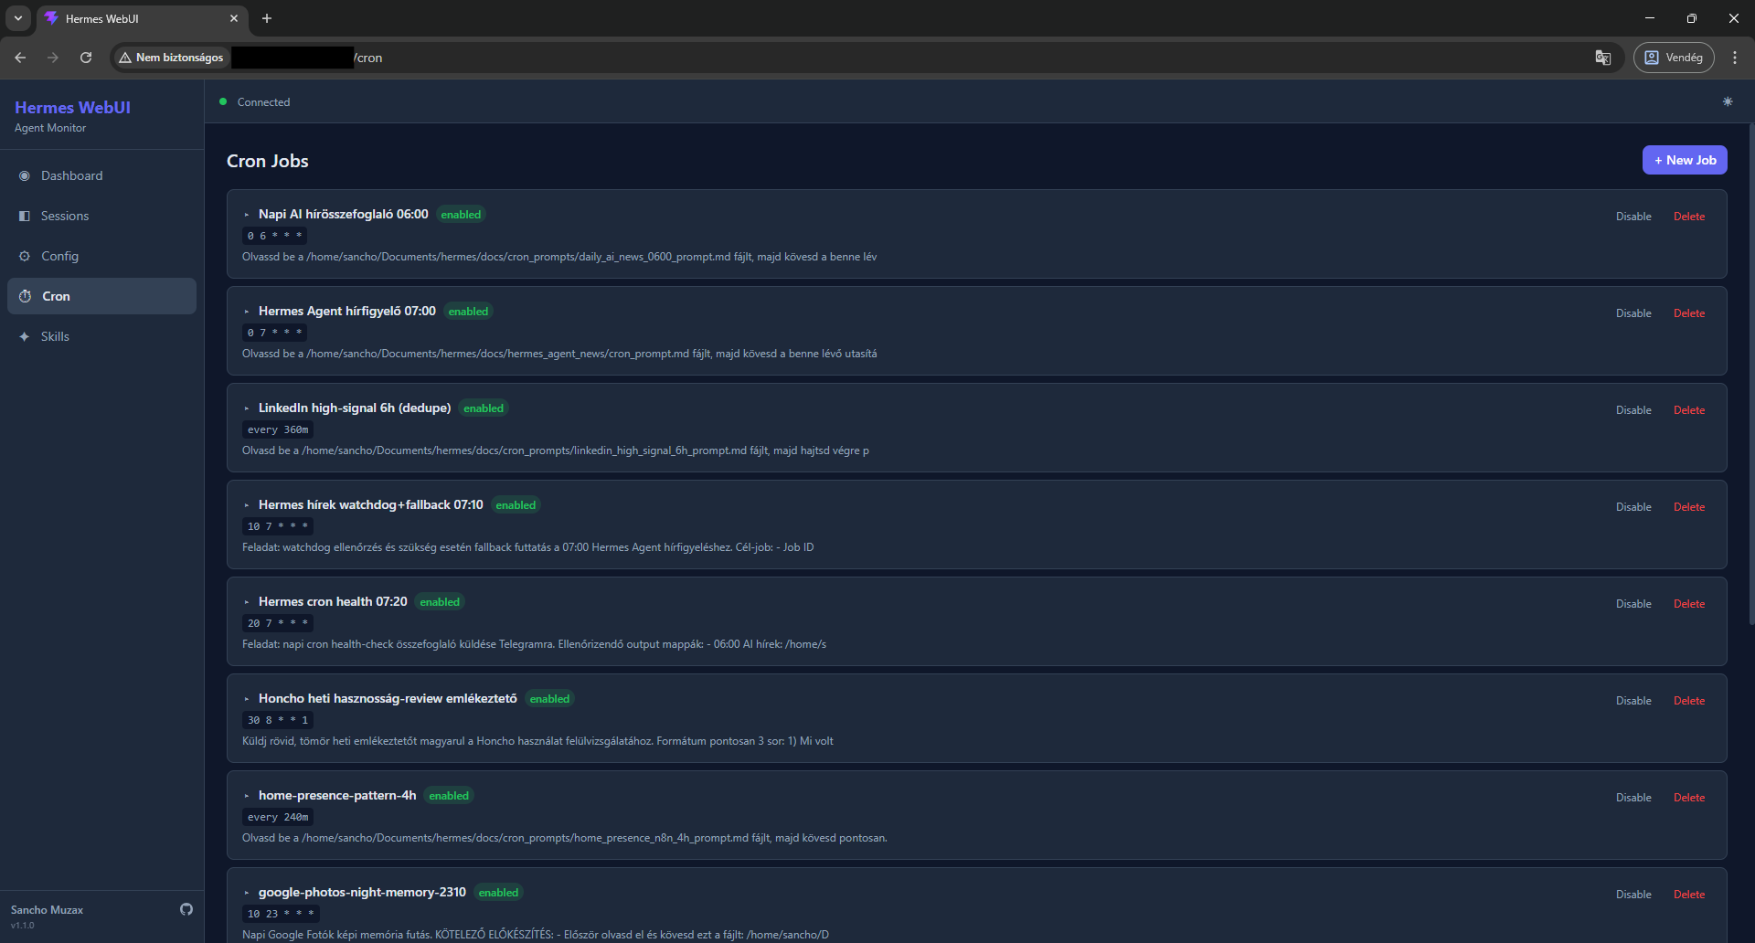Close the Hermes WebUI browser tab

pos(234,18)
